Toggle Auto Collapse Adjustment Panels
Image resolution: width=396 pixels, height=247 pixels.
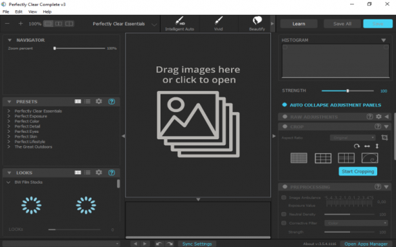(x=285, y=104)
